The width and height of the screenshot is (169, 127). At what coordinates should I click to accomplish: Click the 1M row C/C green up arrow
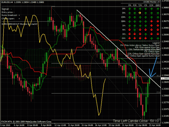coord(158,9)
